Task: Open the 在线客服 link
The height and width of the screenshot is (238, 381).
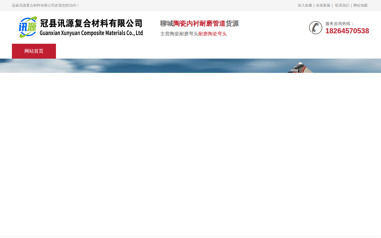Action: [323, 5]
